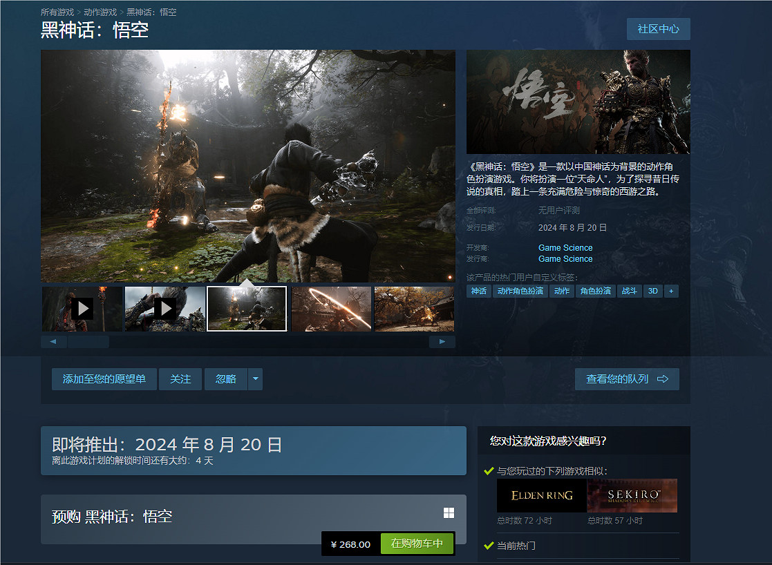Toggle 关注 to follow the game
The image size is (772, 565).
click(180, 379)
